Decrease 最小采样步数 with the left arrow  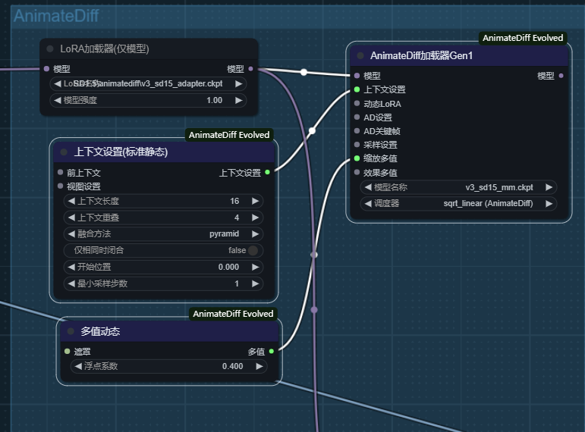click(71, 283)
